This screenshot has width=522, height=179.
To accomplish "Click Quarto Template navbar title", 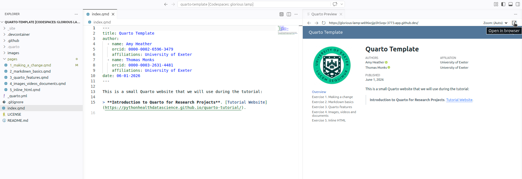I will pos(326,32).
